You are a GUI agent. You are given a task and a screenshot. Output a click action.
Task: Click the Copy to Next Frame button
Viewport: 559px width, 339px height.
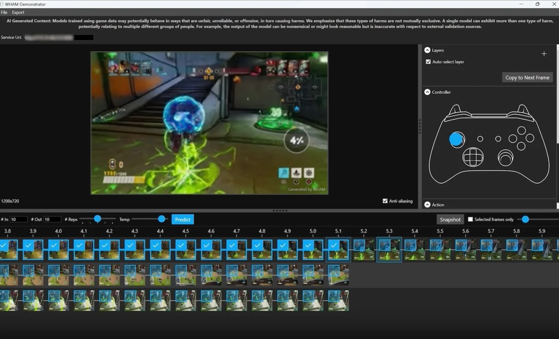click(x=527, y=77)
